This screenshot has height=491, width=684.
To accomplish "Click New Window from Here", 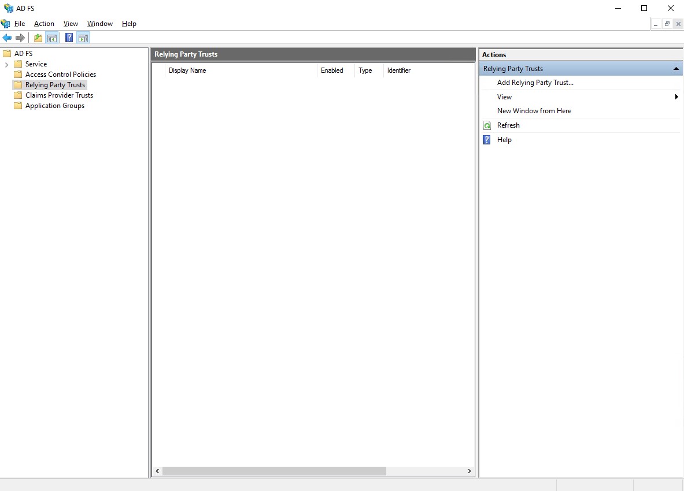I will pos(534,110).
